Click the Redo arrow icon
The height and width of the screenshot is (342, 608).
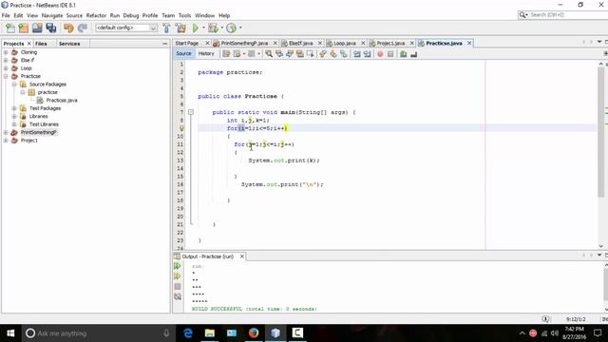[x=83, y=28]
